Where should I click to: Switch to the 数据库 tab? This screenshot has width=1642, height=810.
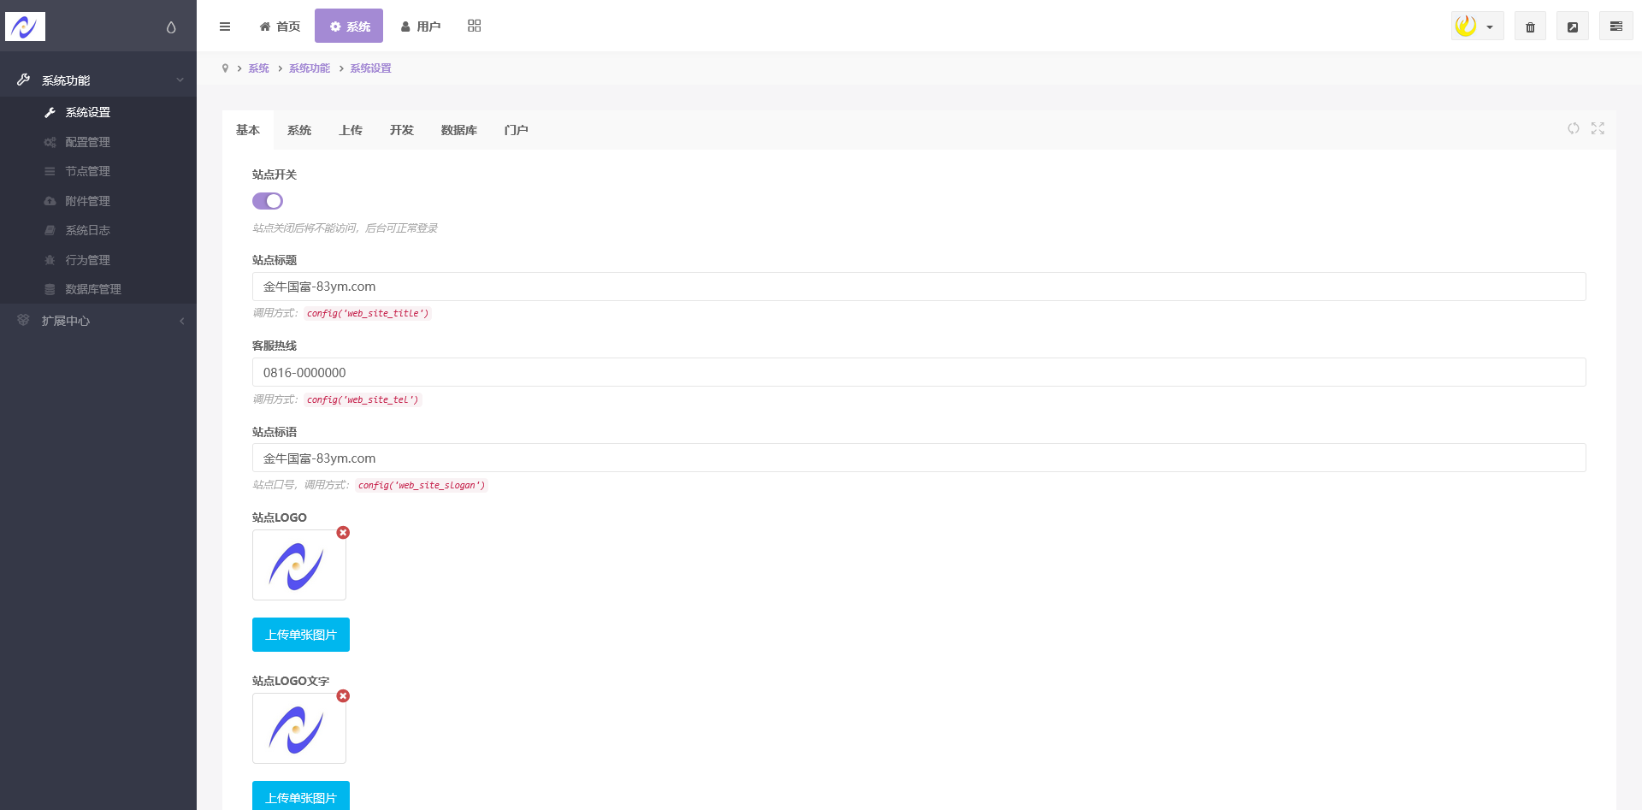coord(459,130)
